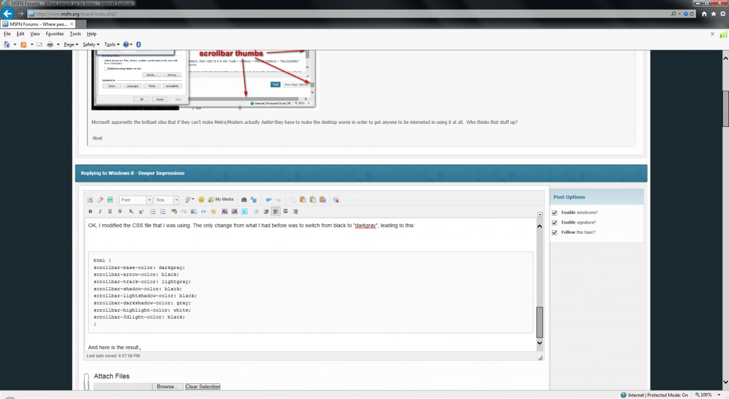Open the File menu
Viewport: 729px width, 399px height.
7,34
